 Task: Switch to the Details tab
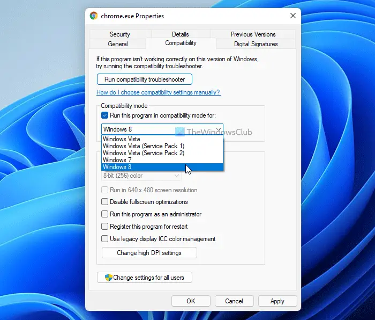pos(181,34)
